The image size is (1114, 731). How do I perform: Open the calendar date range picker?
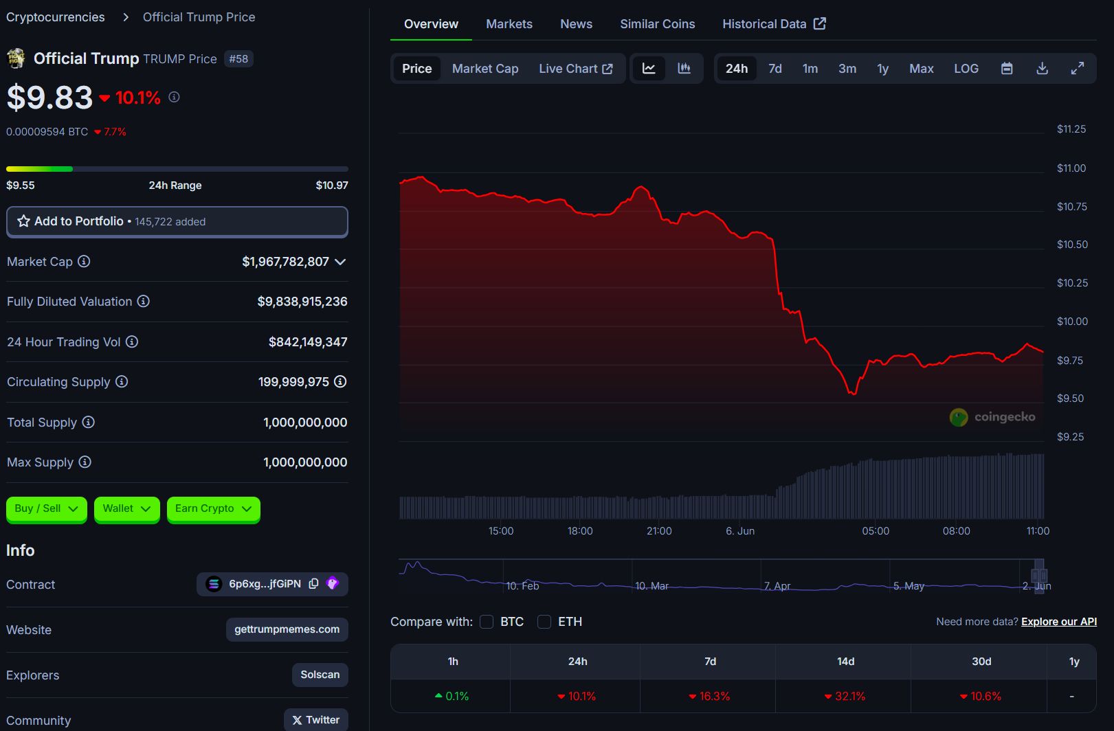(1007, 68)
